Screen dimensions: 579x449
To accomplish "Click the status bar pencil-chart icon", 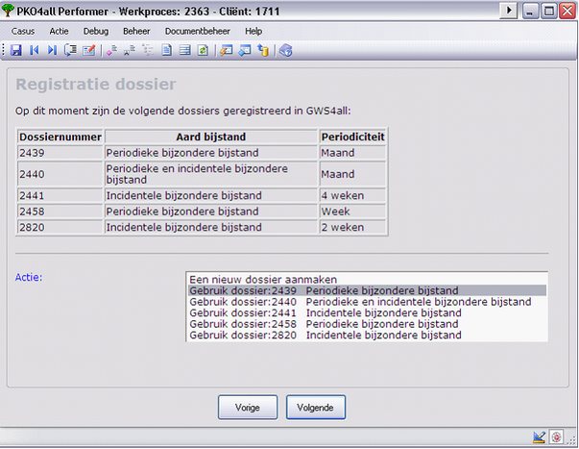I will pyautogui.click(x=540, y=437).
